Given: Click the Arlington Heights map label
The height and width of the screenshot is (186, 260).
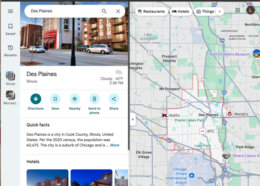Looking at the screenshot, I should pyautogui.click(x=136, y=66).
